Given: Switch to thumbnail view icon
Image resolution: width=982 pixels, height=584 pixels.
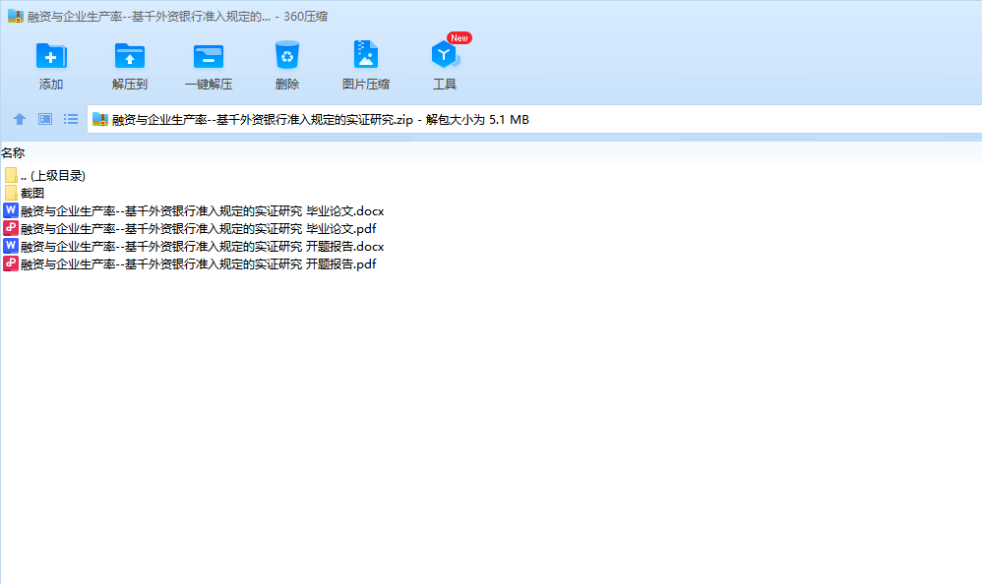Looking at the screenshot, I should tap(45, 119).
